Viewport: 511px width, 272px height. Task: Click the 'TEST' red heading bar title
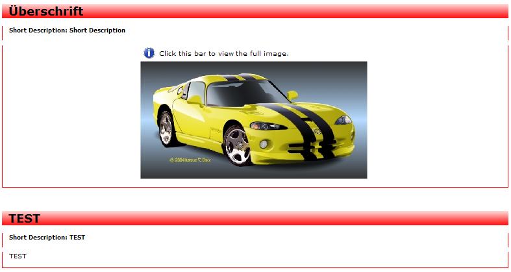pyautogui.click(x=25, y=218)
